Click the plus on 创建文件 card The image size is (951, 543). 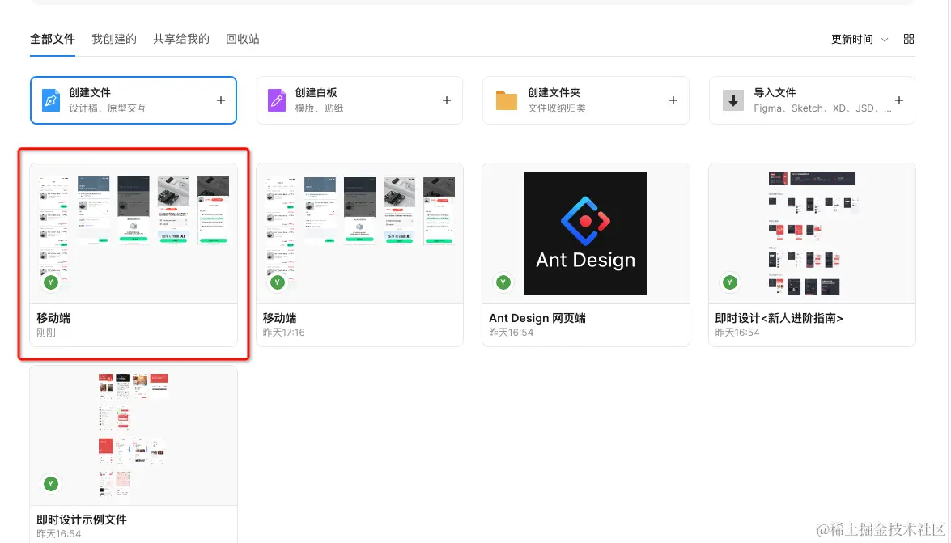(221, 100)
